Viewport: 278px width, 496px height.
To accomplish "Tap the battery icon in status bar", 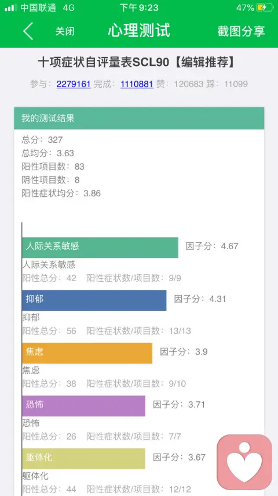I will click(265, 8).
